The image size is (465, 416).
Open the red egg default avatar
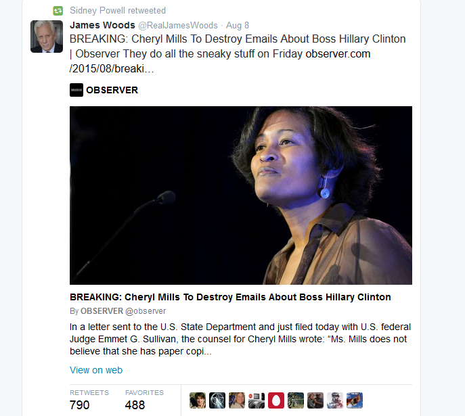click(x=275, y=400)
